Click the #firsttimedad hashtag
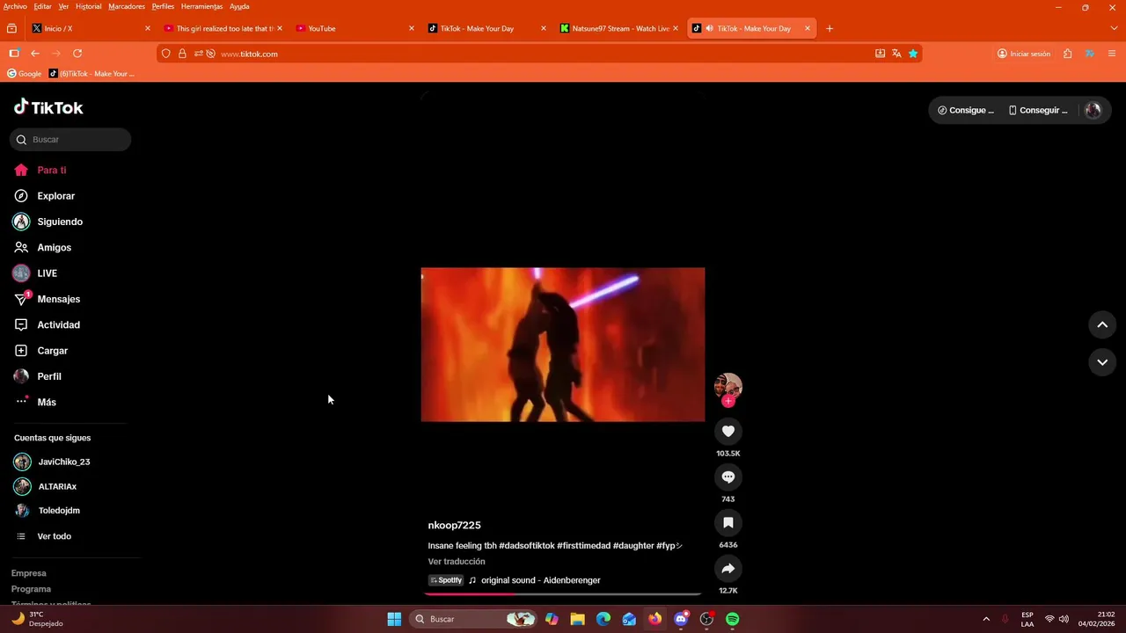Viewport: 1126px width, 633px height. [x=584, y=546]
